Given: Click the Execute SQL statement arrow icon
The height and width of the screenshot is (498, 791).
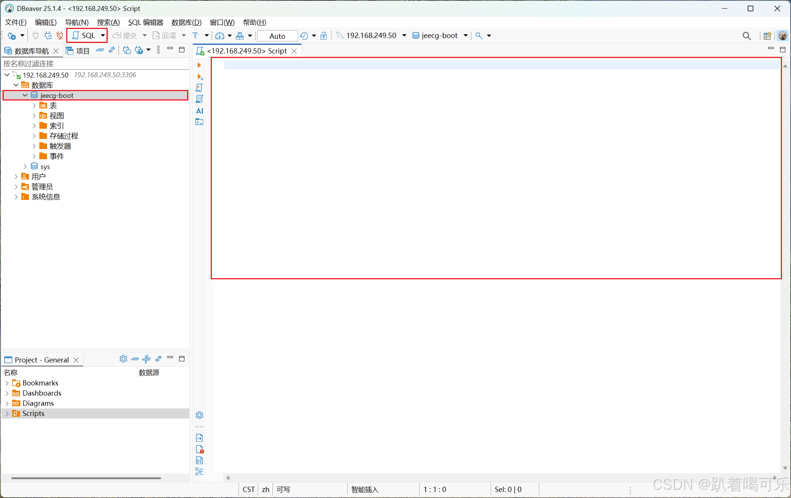Looking at the screenshot, I should point(199,65).
